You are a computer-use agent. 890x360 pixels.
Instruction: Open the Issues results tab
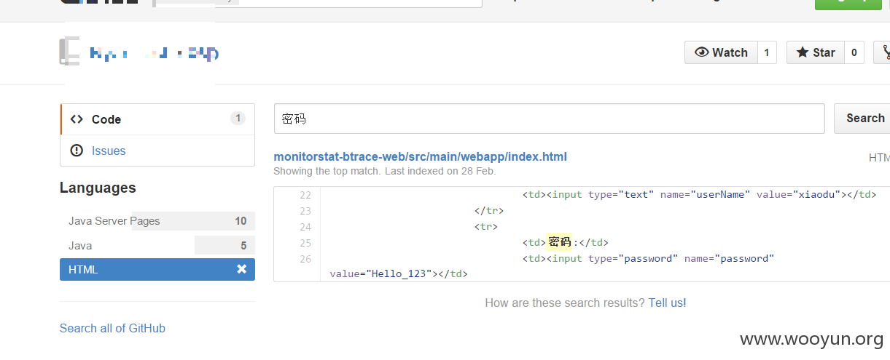(x=157, y=151)
